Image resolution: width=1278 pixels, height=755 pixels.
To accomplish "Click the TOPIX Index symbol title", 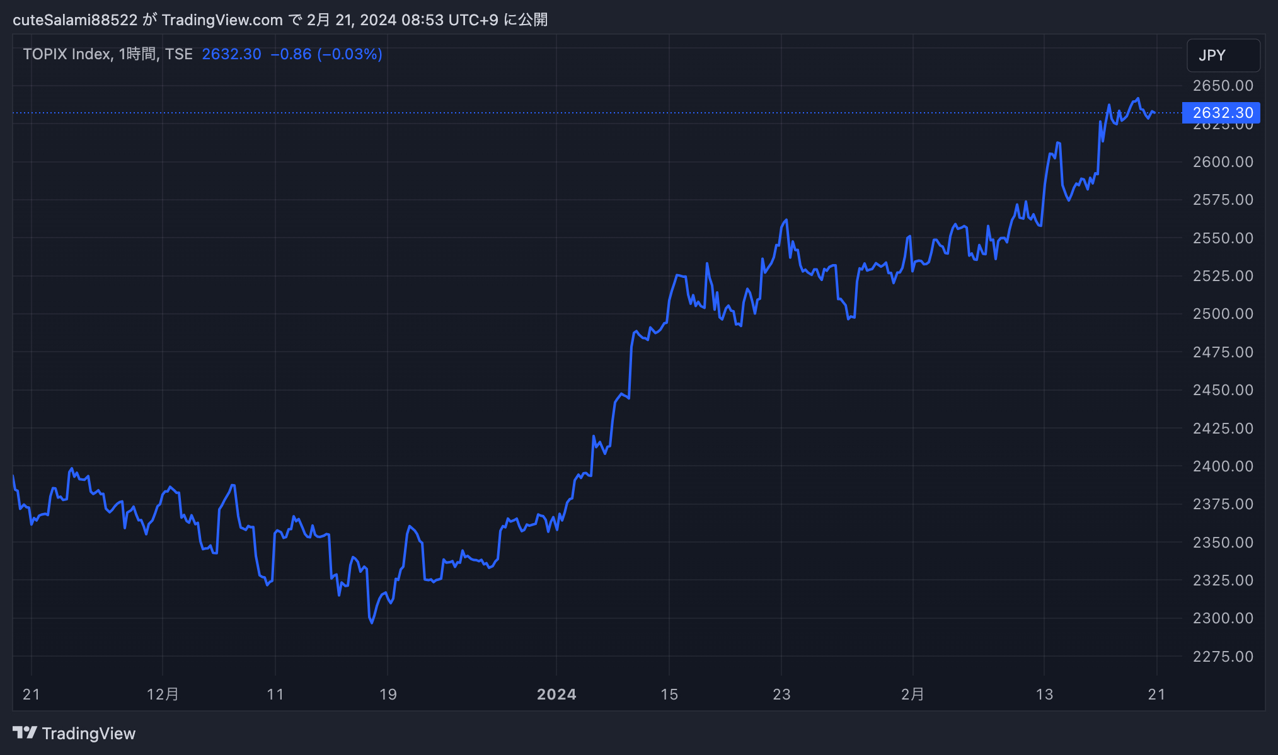I will (67, 54).
